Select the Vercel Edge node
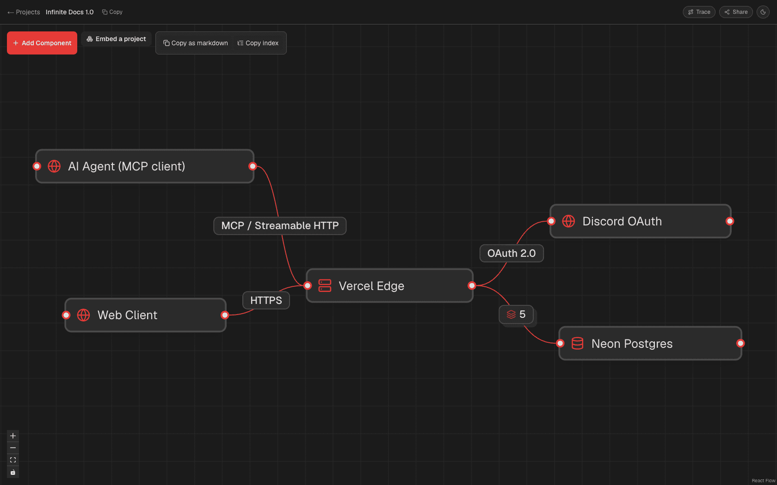Image resolution: width=777 pixels, height=485 pixels. pos(389,285)
